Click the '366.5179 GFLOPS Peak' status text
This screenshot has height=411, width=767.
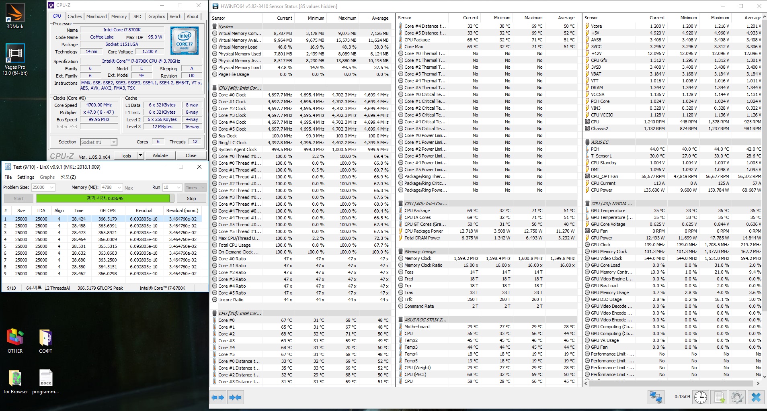coord(100,288)
